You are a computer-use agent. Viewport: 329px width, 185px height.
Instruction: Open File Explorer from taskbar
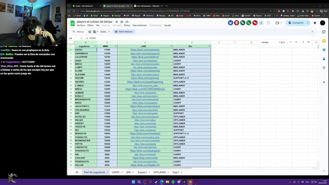[167, 182]
